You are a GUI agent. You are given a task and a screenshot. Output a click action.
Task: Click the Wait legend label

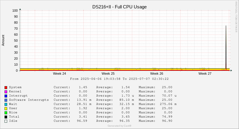pos(13,104)
